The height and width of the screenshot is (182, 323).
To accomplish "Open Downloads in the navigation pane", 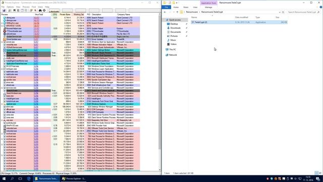I will pyautogui.click(x=175, y=28).
